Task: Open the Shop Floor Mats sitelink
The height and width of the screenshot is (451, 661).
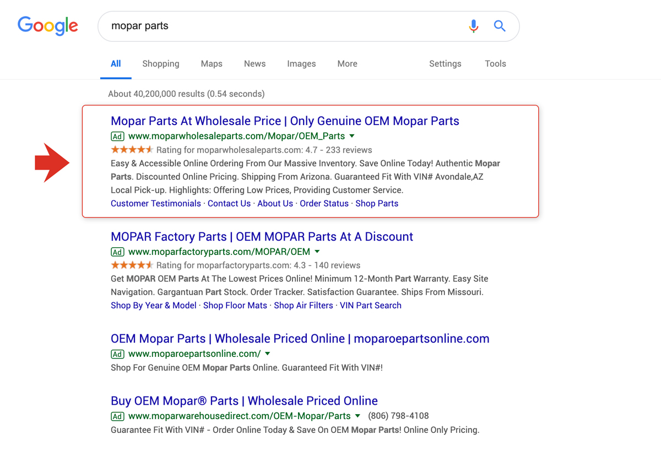Action: [x=235, y=305]
